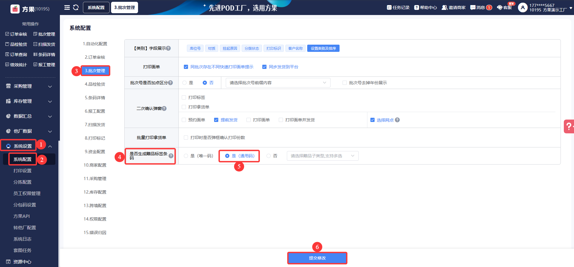The width and height of the screenshot is (574, 267).
Task: Open 任务记录 task records
Action: (398, 7)
